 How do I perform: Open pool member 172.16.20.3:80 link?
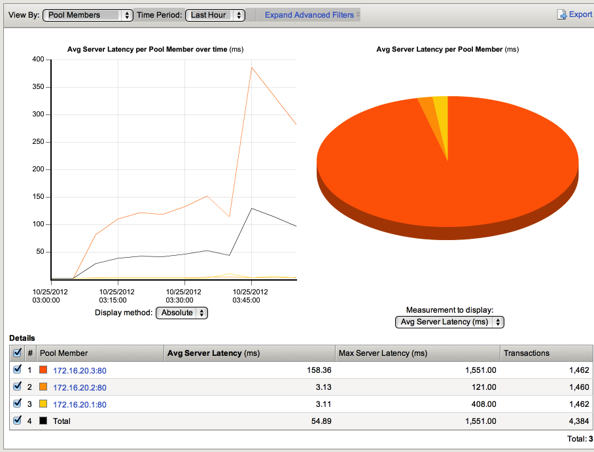click(x=79, y=370)
